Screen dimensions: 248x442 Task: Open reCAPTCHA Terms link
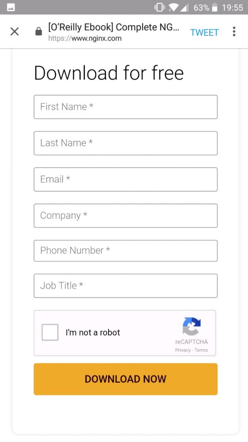click(x=201, y=350)
